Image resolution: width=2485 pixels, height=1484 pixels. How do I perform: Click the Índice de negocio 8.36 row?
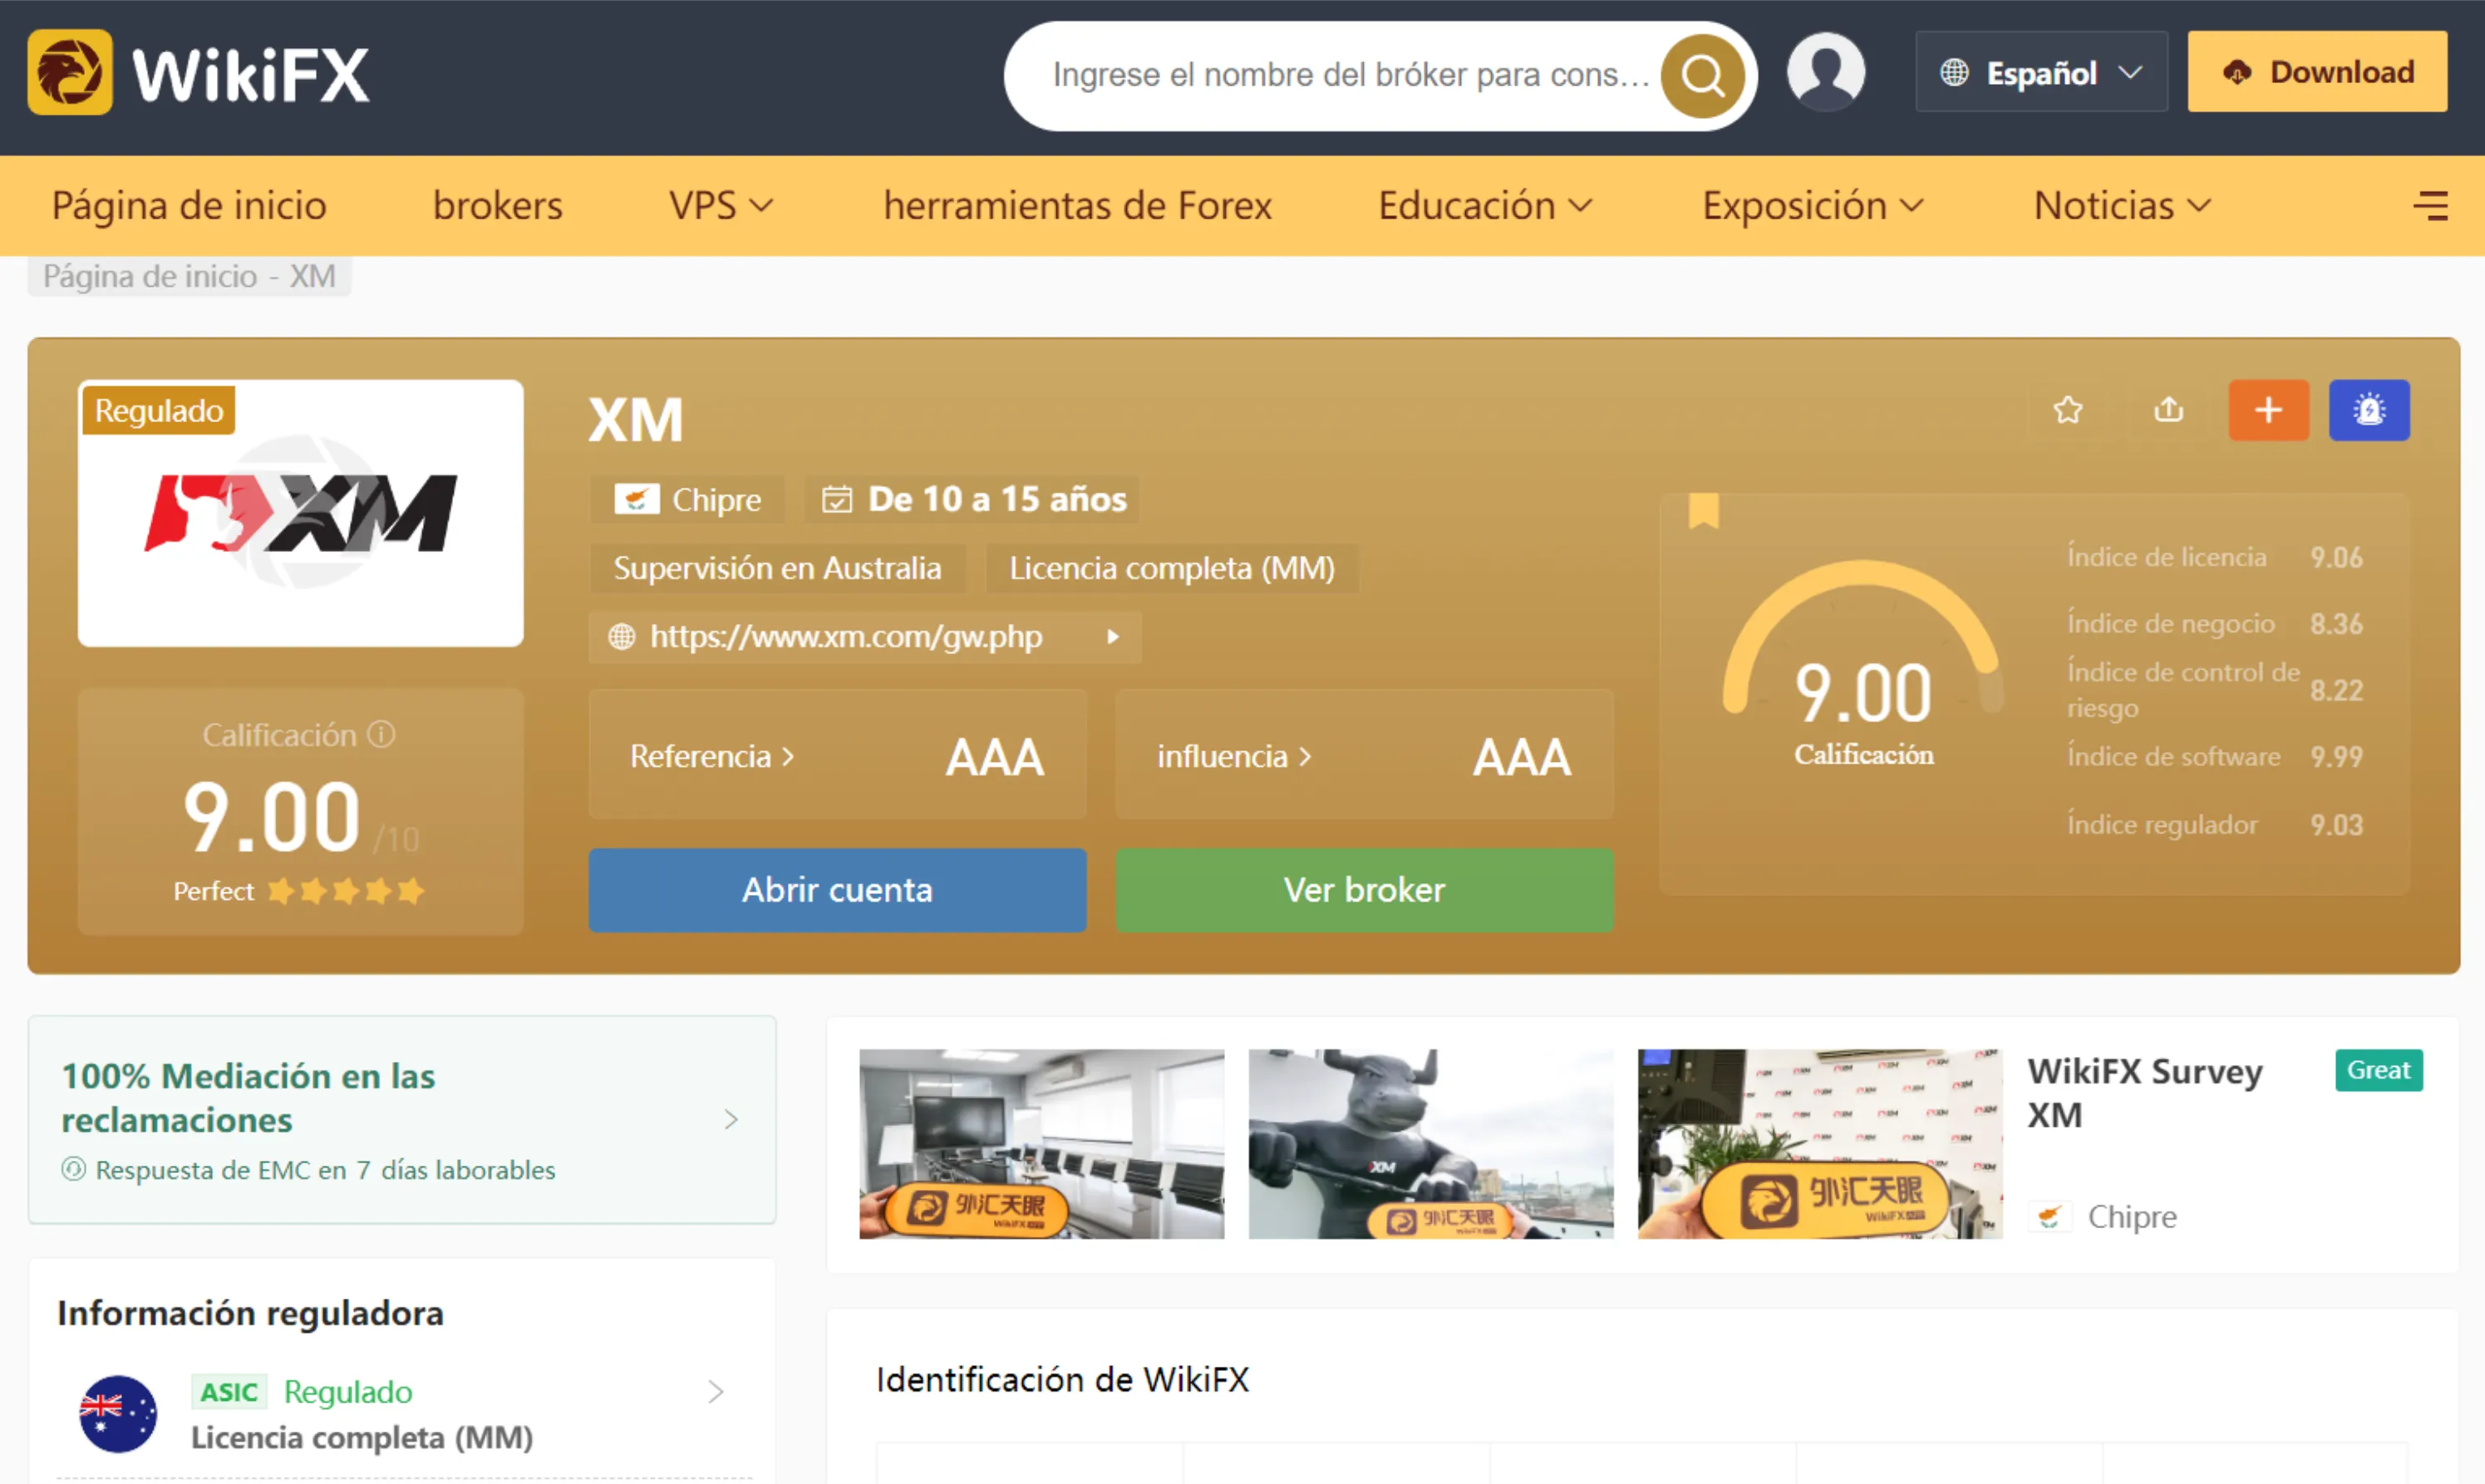[x=2215, y=624]
